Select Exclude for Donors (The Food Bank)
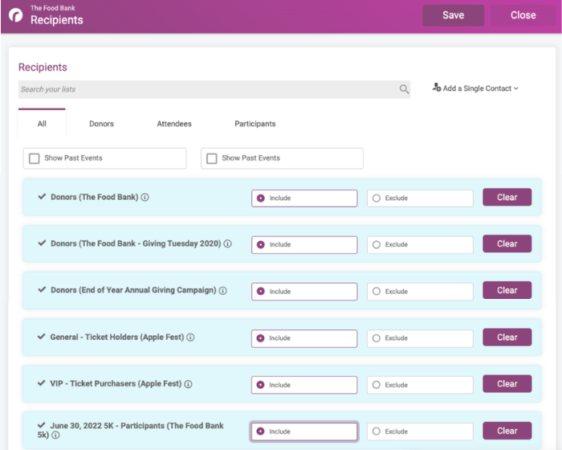 pos(420,198)
